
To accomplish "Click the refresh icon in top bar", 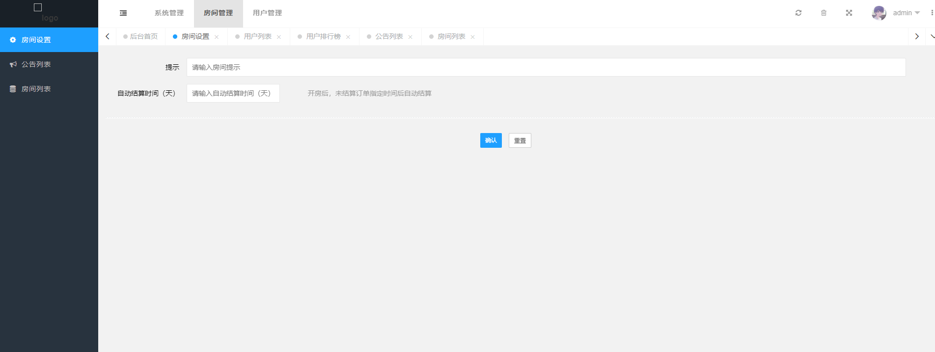I will pyautogui.click(x=798, y=13).
